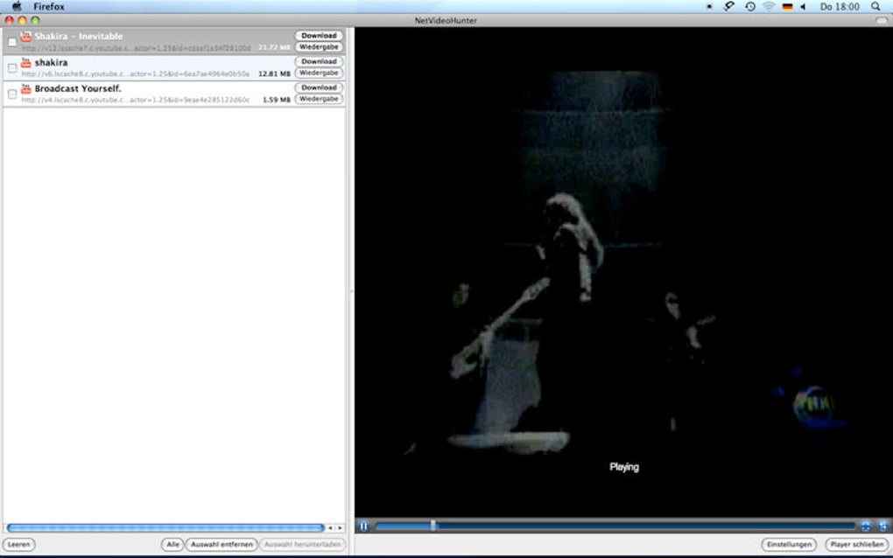The height and width of the screenshot is (558, 893).
Task: Open the Wi-Fi status menu
Action: click(769, 6)
